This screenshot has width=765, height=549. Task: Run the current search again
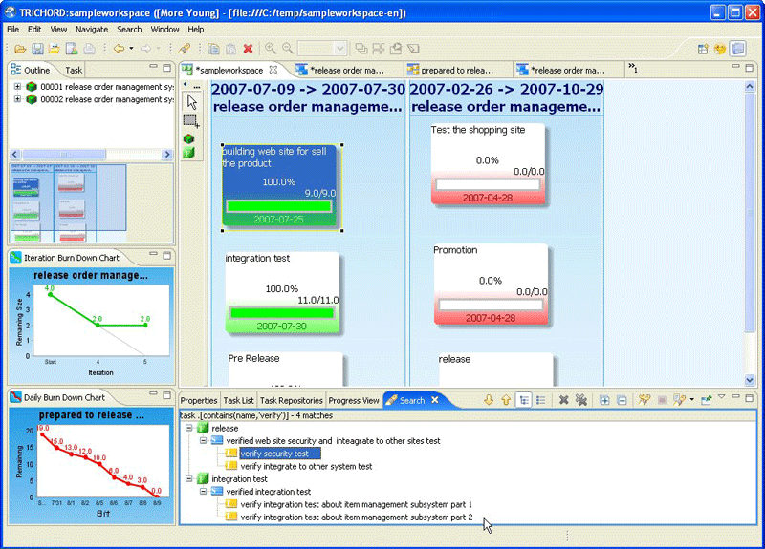pos(644,400)
